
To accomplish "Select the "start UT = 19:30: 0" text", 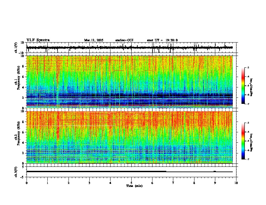I will [162, 40].
